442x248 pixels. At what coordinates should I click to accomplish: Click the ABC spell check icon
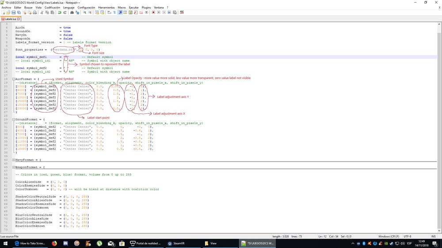click(182, 12)
